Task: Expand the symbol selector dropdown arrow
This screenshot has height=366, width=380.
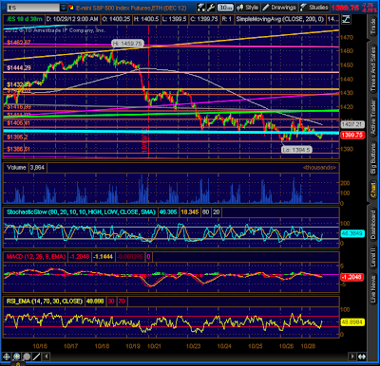Action: [64, 8]
